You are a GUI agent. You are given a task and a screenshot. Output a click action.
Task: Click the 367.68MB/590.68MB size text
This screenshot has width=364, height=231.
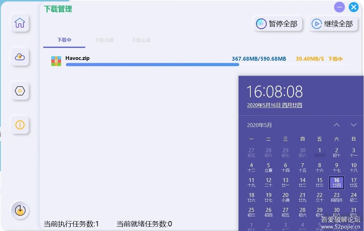(259, 59)
